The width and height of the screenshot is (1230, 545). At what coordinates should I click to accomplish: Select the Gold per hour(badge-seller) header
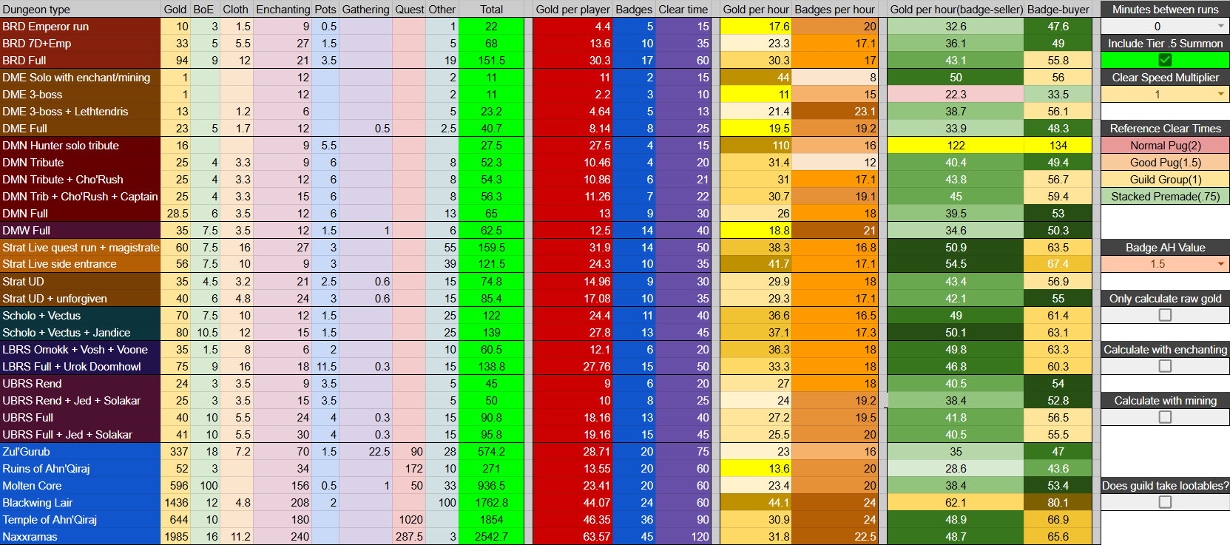(x=956, y=10)
